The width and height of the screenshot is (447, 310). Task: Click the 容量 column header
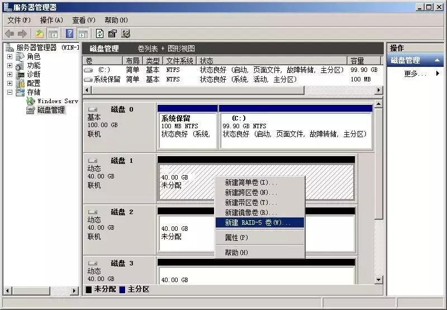coord(364,61)
